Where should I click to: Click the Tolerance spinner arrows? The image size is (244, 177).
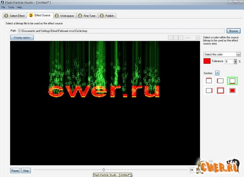(235, 61)
